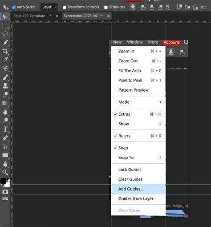Toggle Quick Mask mode icon

pyautogui.click(x=5, y=192)
